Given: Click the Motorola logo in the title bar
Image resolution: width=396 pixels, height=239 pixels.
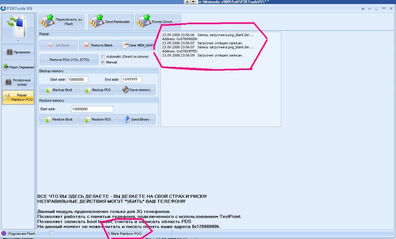Looking at the screenshot, I should pos(3,9).
